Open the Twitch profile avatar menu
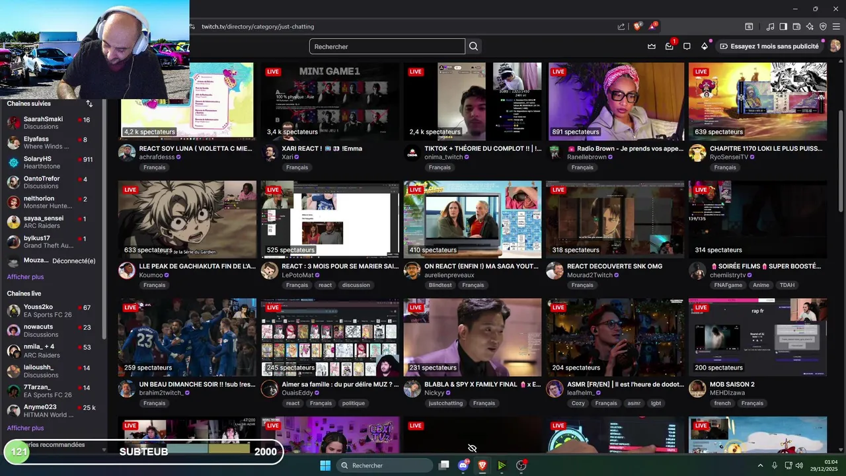The width and height of the screenshot is (846, 476). coord(835,46)
